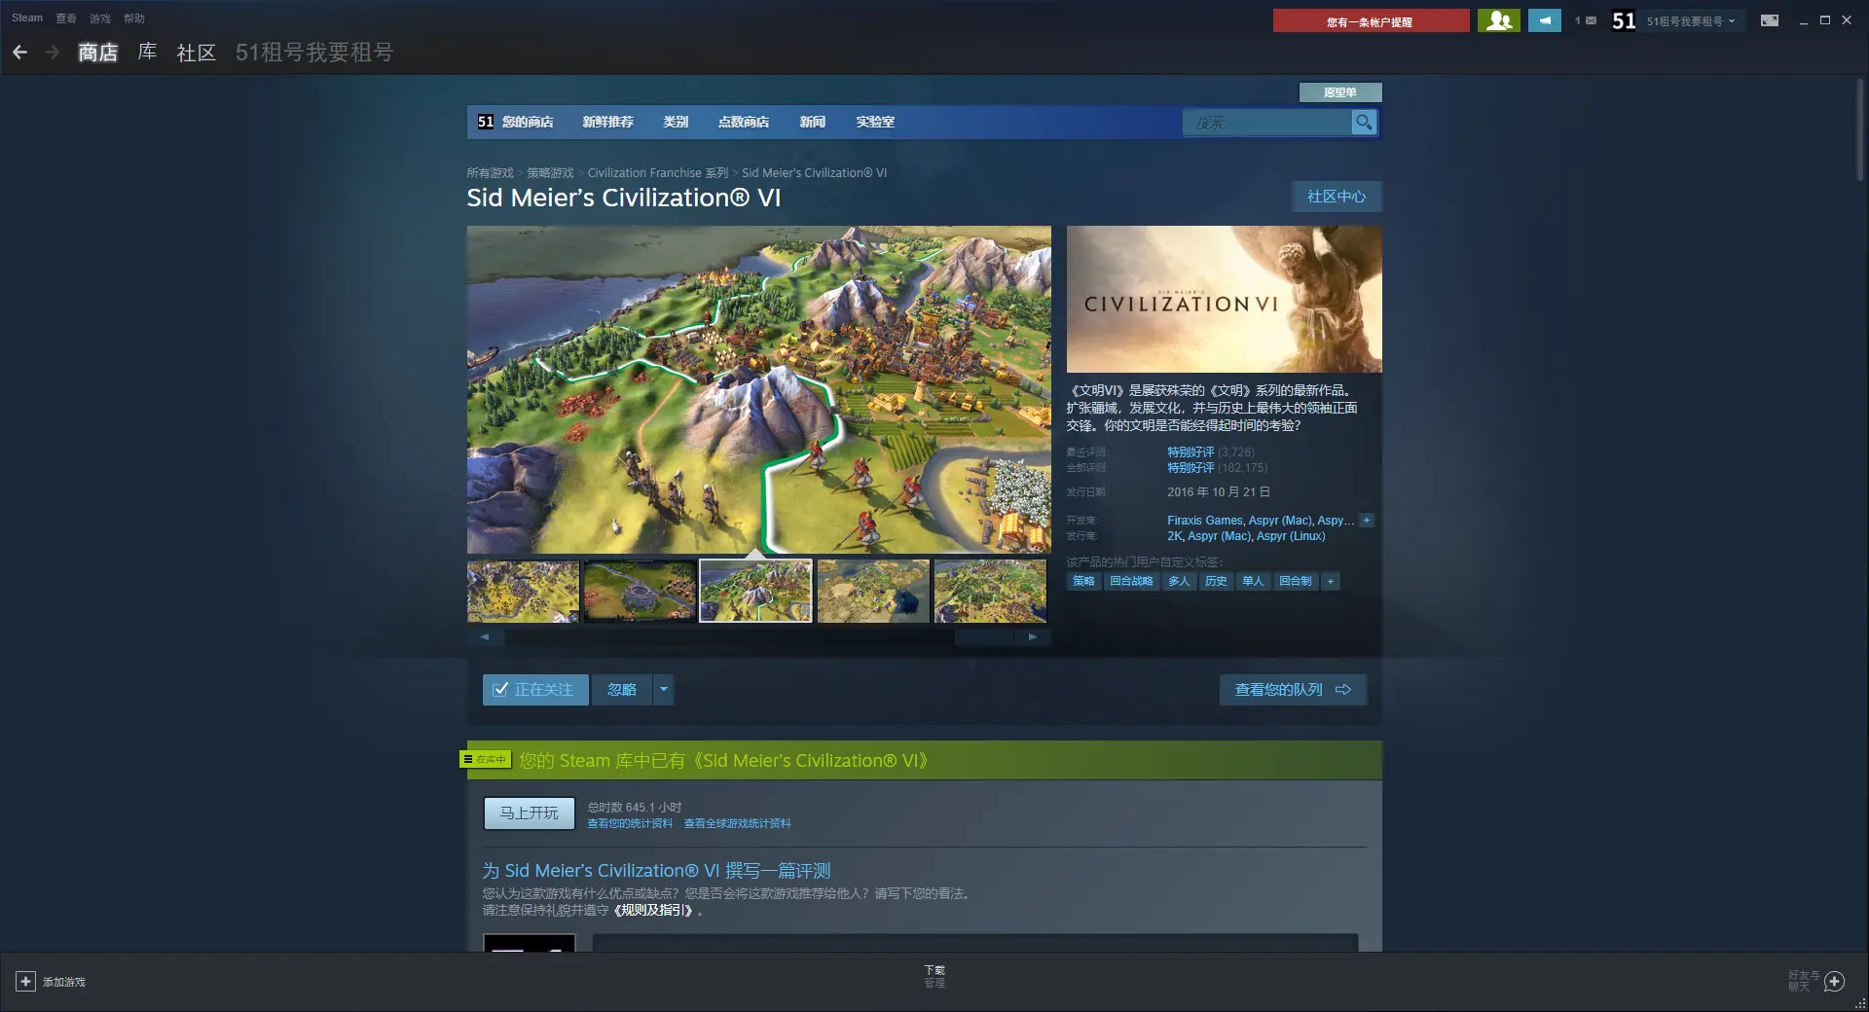Open the 类别 categories menu
1869x1012 pixels.
click(x=676, y=122)
